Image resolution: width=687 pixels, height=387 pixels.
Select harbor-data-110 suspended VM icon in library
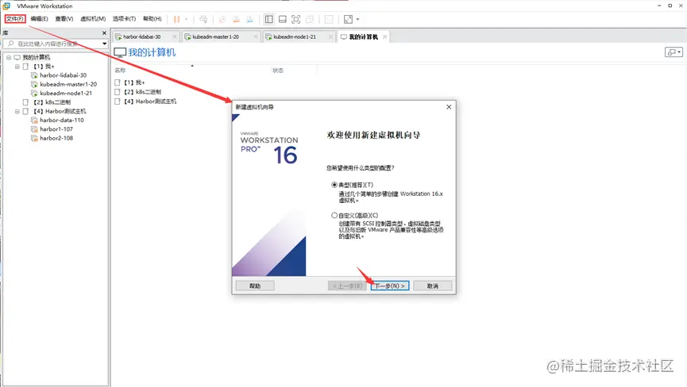tap(34, 121)
